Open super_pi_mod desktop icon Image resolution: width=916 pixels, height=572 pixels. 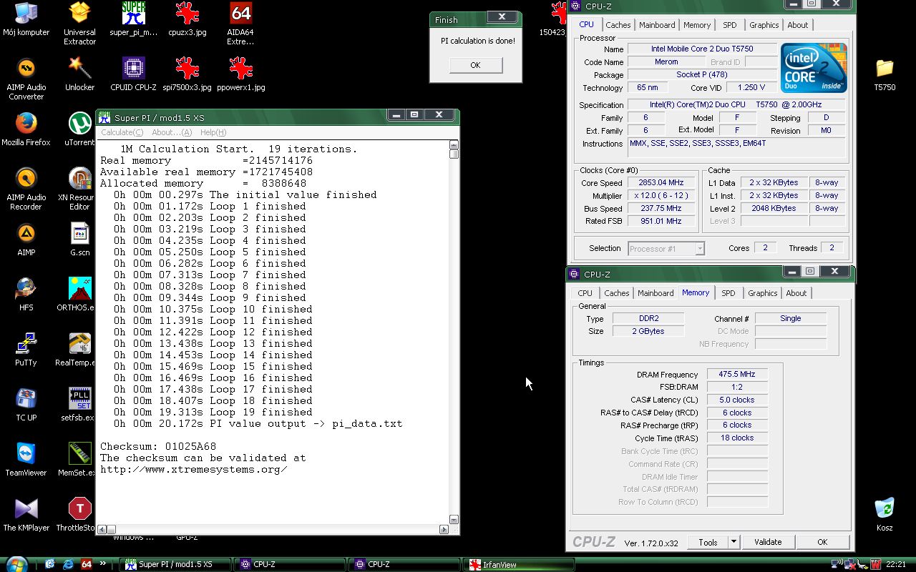pos(133,20)
